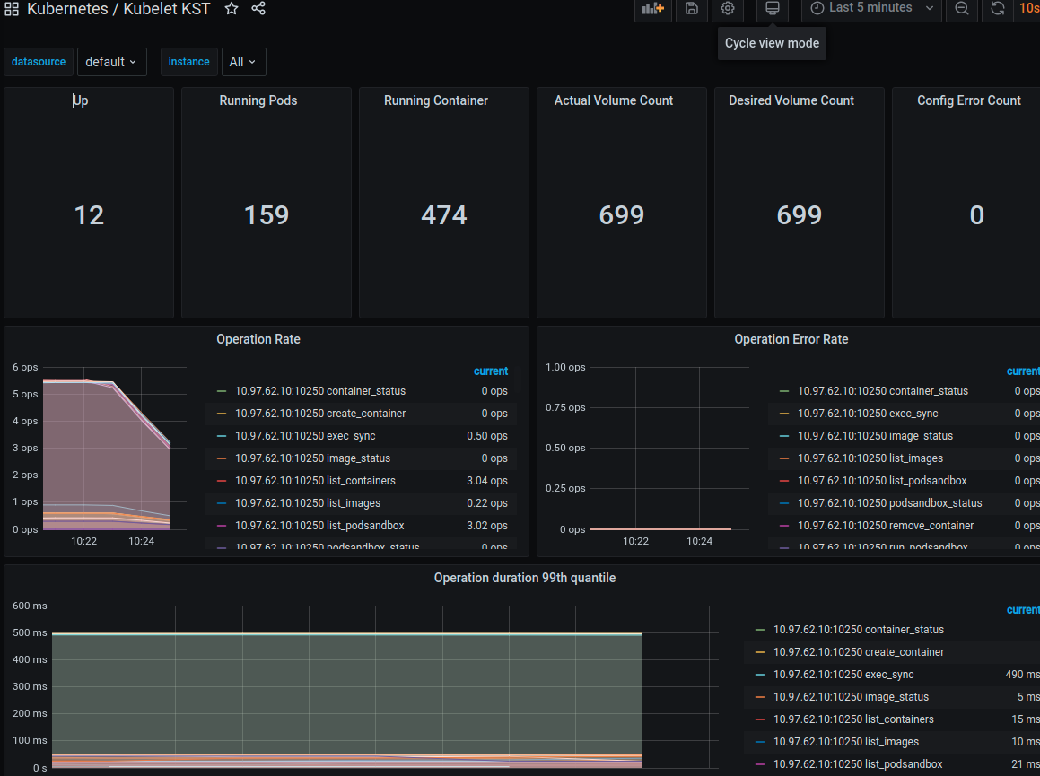1040x776 pixels.
Task: Open Operation duration 99th quantile panel menu
Action: pyautogui.click(x=525, y=578)
